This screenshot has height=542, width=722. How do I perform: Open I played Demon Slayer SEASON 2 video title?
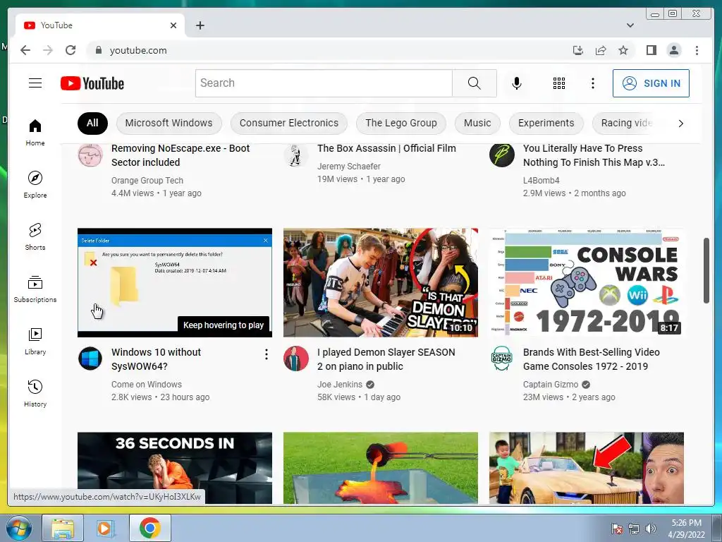click(386, 359)
